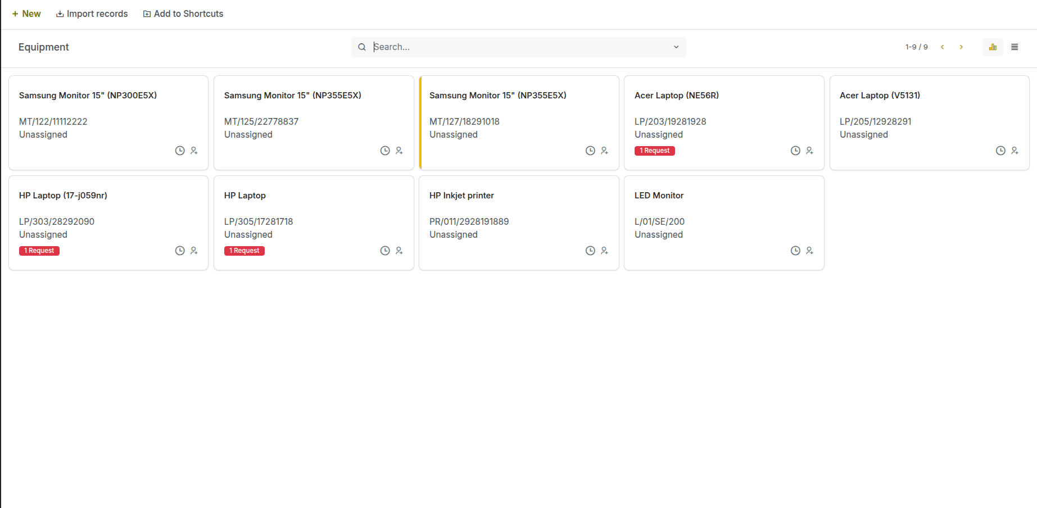Click the 1-9 / 9 pager counter

[916, 47]
